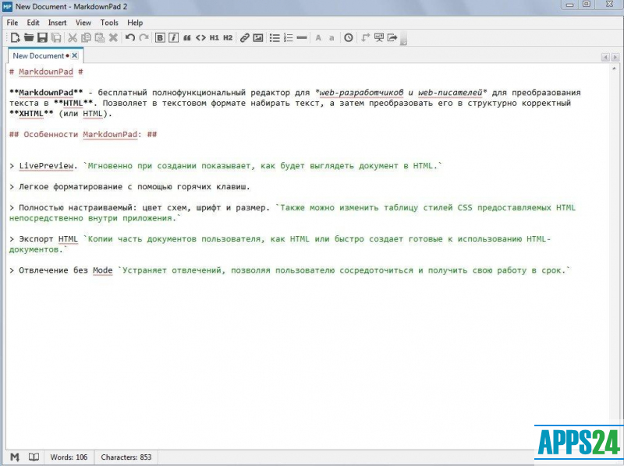Insert an ordered numbered list
624x466 pixels.
[x=288, y=37]
